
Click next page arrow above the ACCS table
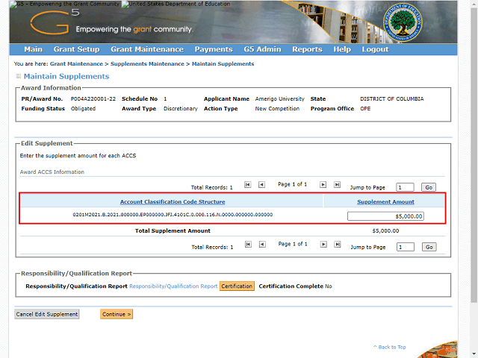(x=323, y=185)
